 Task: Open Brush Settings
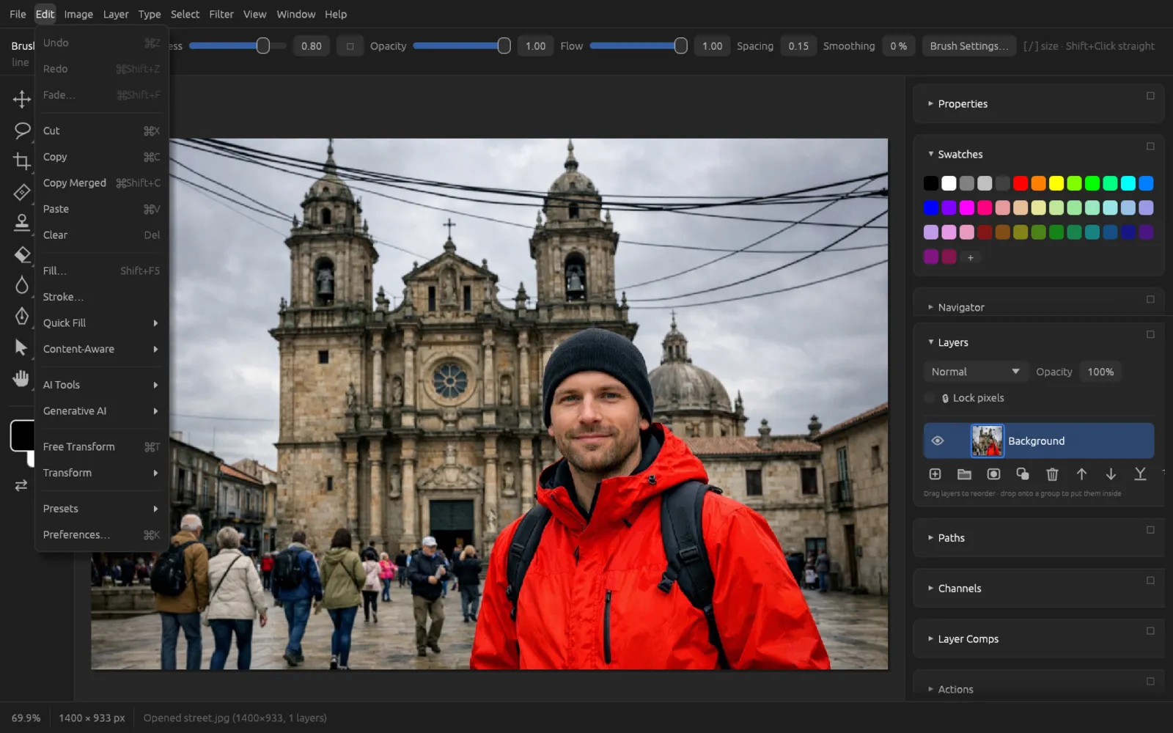pos(969,46)
